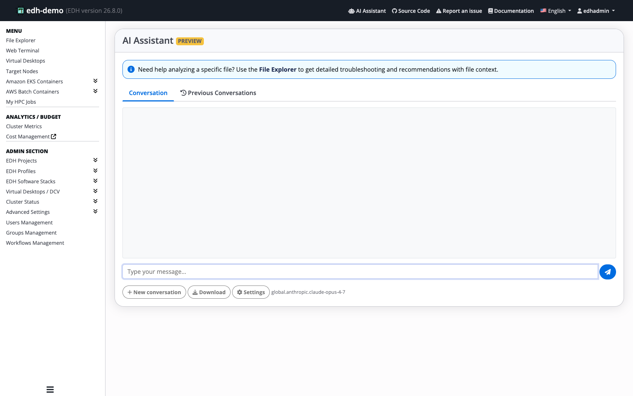Screen dimensions: 633x396
Task: Follow the File Explorer link in the banner
Action: click(278, 69)
